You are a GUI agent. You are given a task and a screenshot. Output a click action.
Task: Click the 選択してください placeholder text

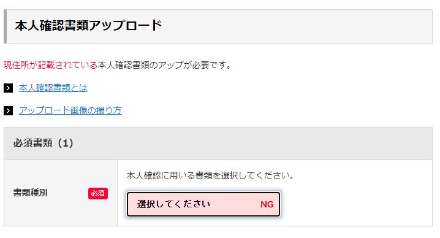tap(173, 204)
